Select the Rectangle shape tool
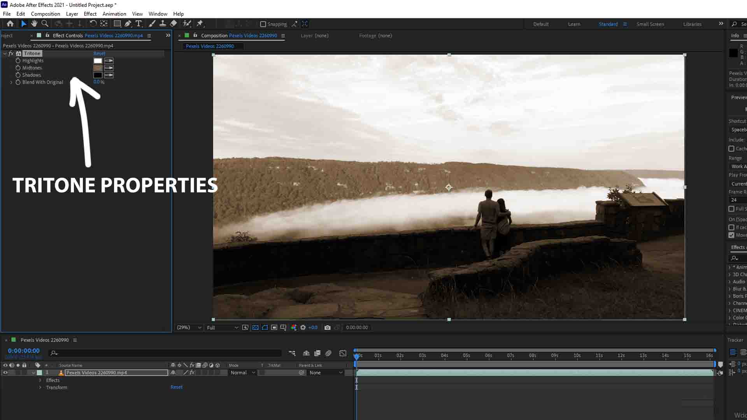 click(117, 24)
